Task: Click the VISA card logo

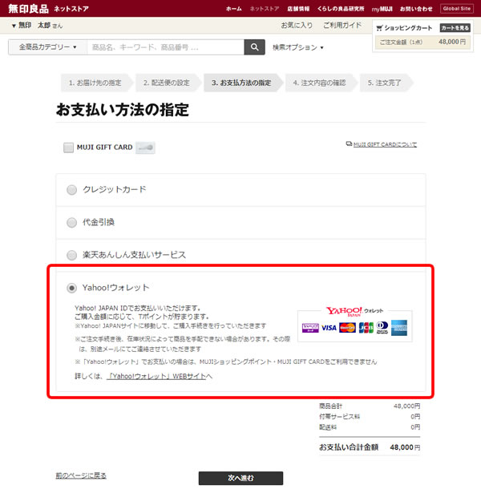Action: point(329,327)
